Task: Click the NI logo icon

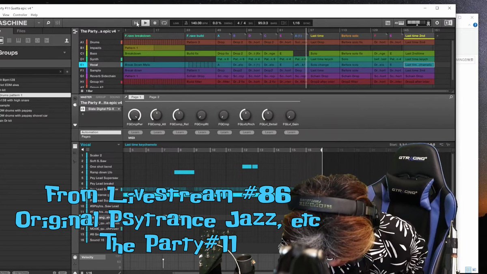Action: (x=448, y=23)
